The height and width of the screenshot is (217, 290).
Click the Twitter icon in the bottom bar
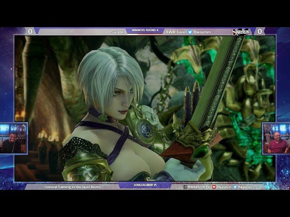pos(235,187)
